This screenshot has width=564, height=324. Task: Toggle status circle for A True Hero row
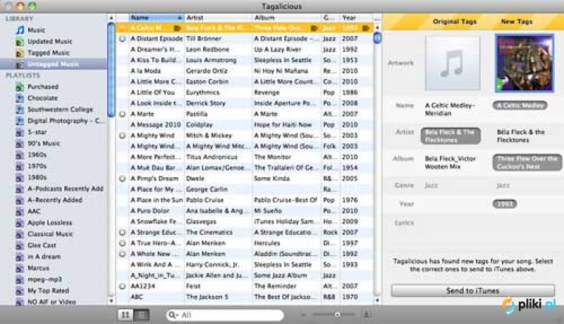pyautogui.click(x=123, y=243)
